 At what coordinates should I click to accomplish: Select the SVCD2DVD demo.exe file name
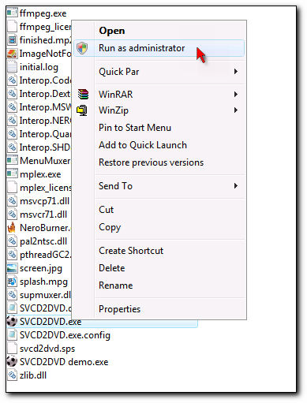(x=64, y=362)
